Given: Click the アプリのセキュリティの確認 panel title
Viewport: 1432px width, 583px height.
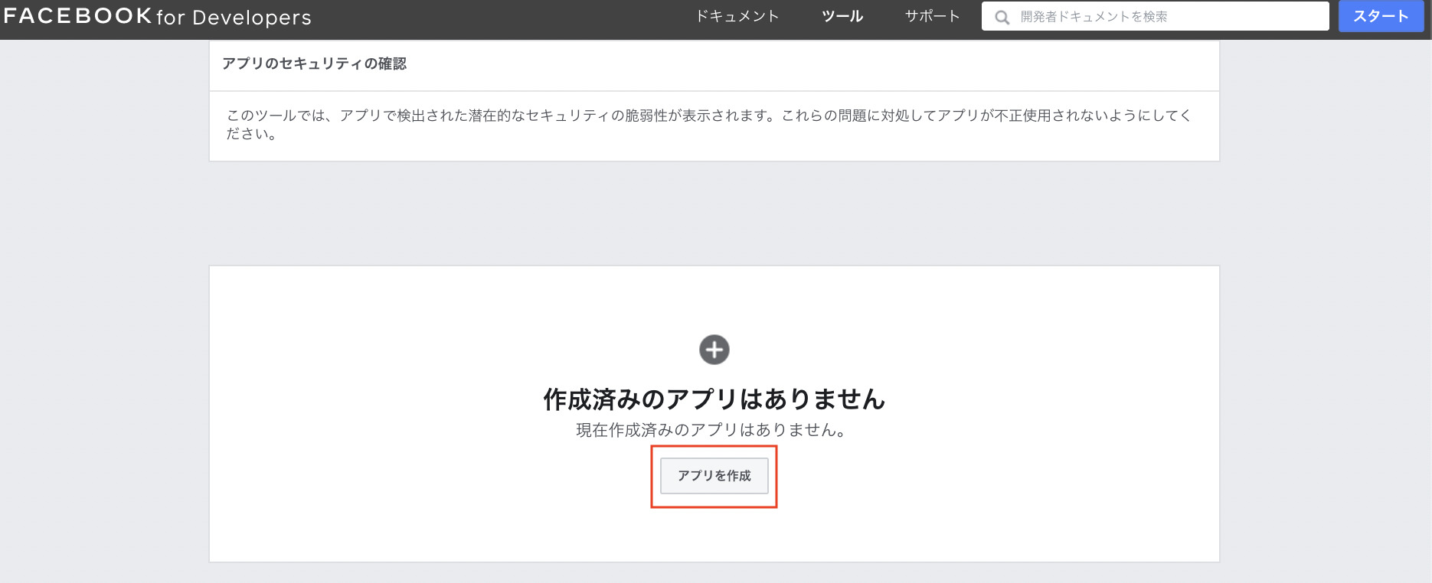Looking at the screenshot, I should coord(314,64).
